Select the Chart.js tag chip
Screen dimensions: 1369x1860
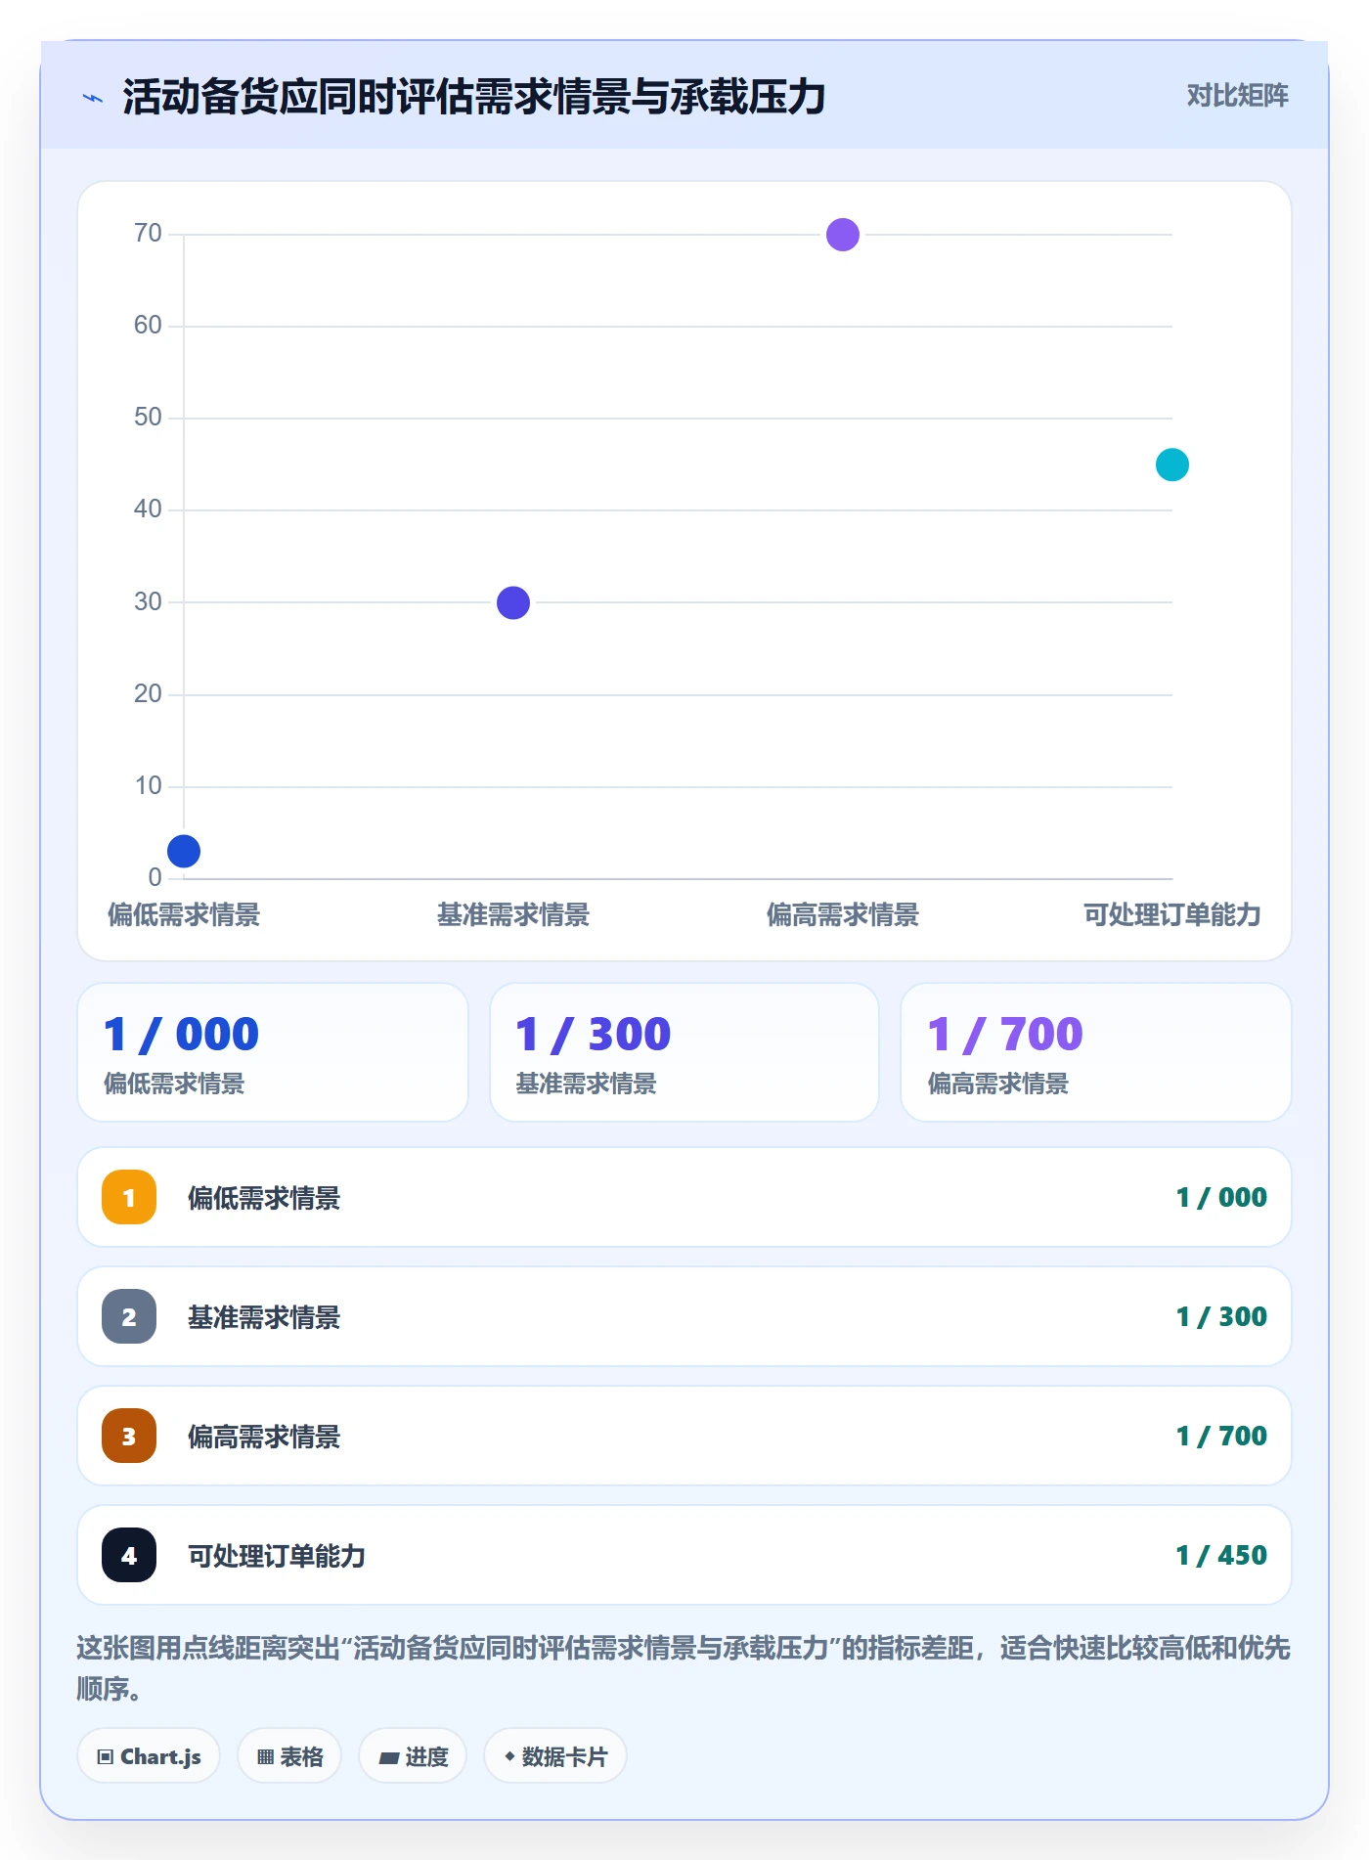149,1756
